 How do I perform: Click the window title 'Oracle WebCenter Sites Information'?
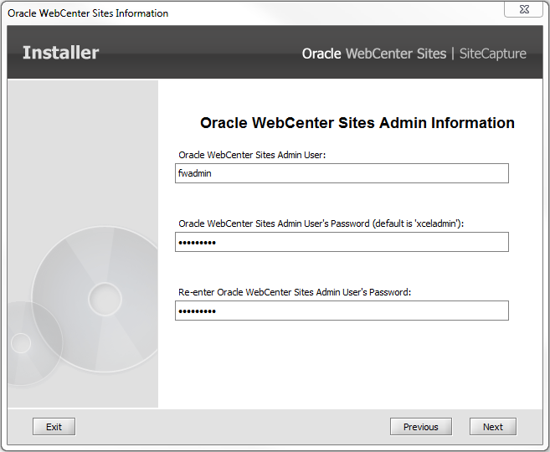[88, 13]
